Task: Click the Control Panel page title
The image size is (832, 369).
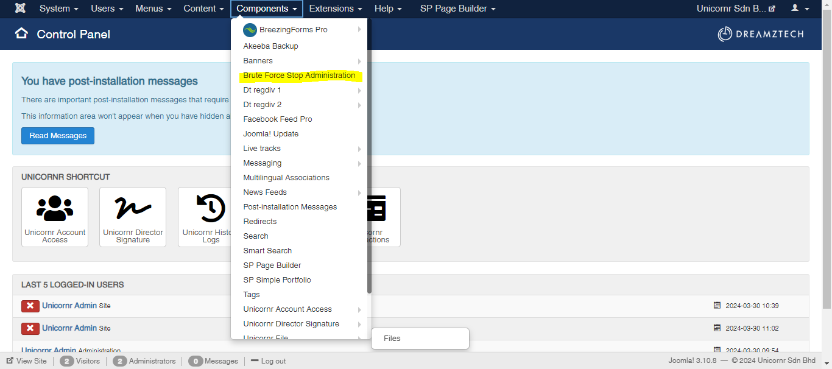Action: pyautogui.click(x=74, y=34)
